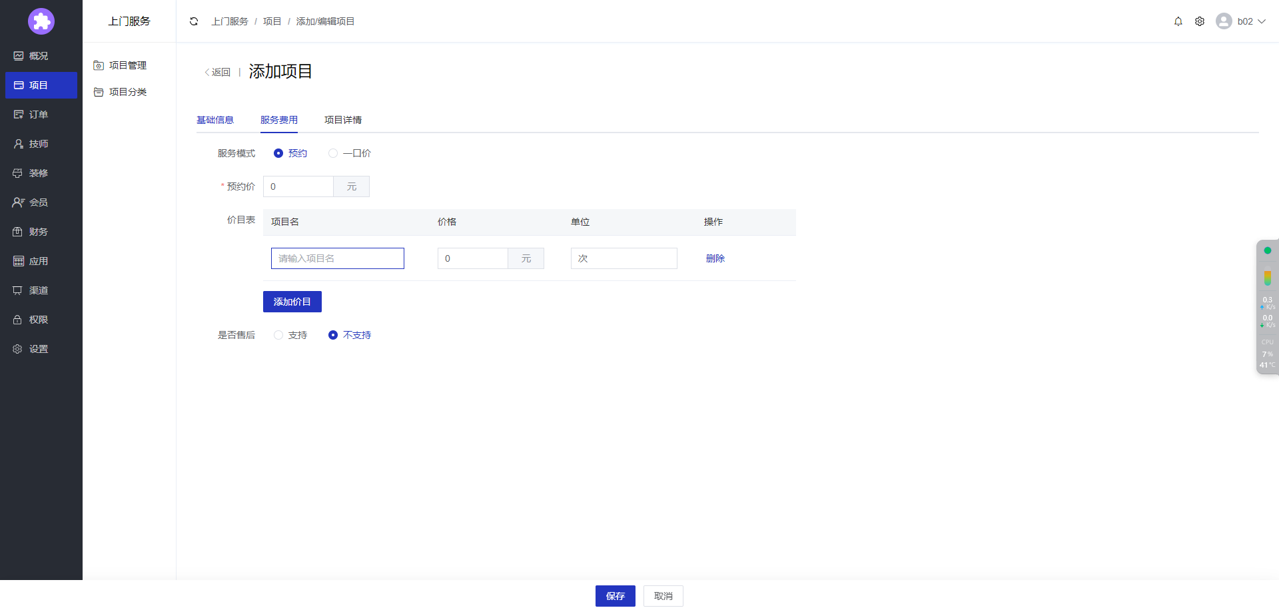Click 添加/编辑项目 breadcrumb text
1279x612 pixels.
326,21
